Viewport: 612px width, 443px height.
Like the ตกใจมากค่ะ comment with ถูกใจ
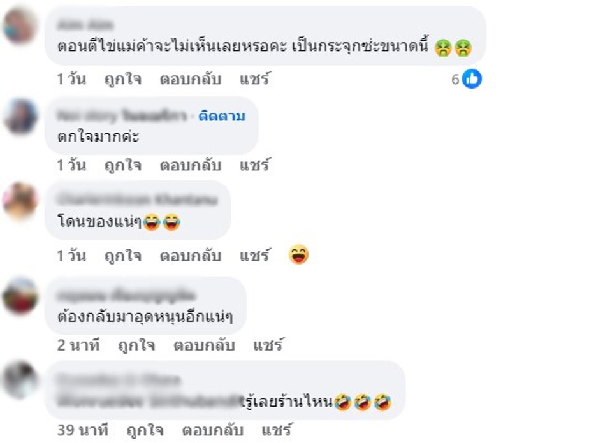pos(123,165)
